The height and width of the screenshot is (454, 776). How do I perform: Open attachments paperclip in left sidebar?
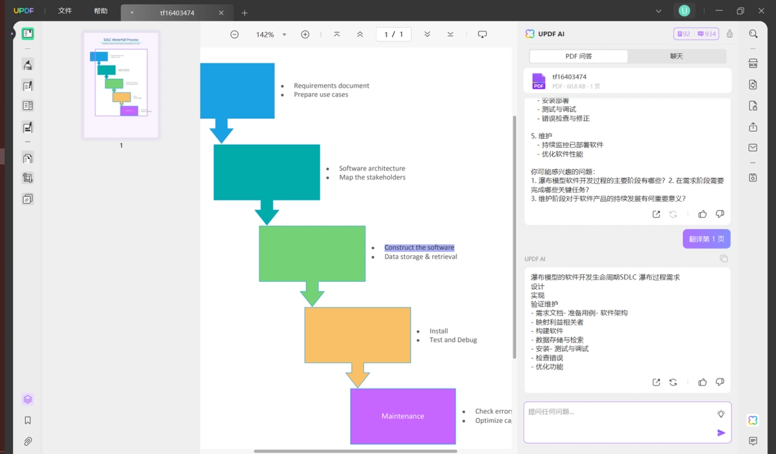(27, 442)
